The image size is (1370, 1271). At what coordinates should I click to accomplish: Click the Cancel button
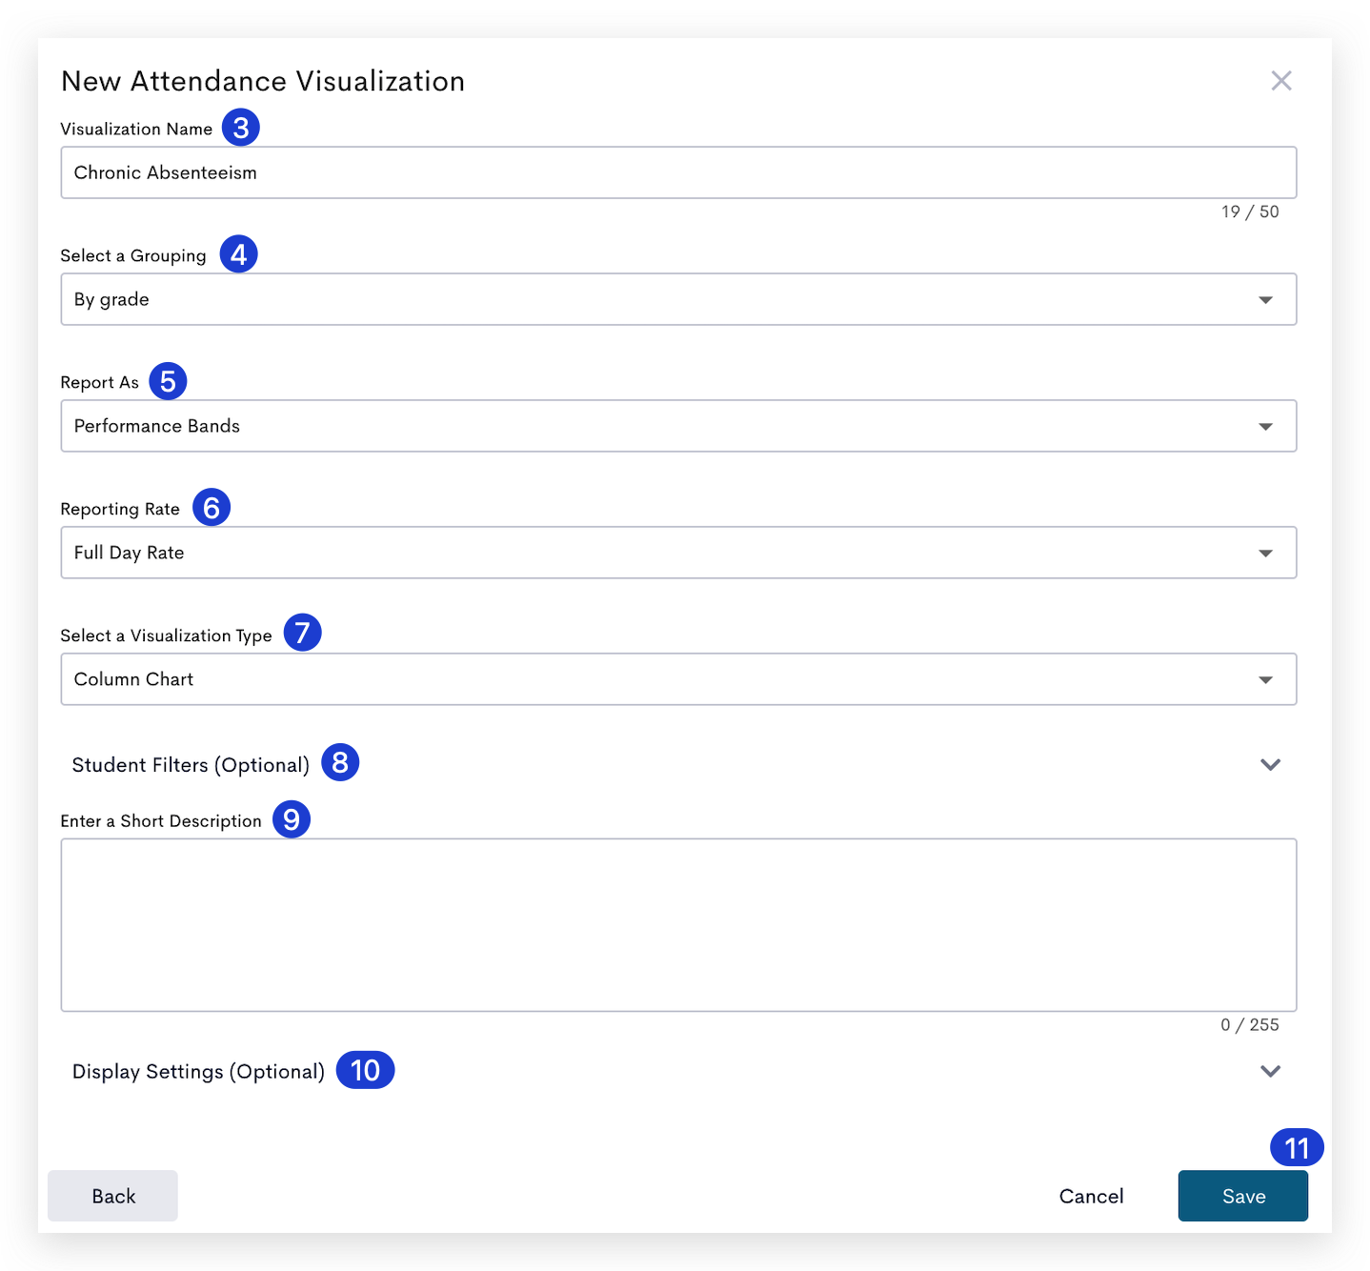[x=1091, y=1196]
